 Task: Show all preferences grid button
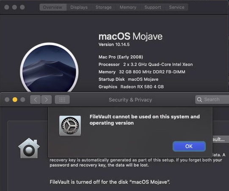click(x=62, y=100)
